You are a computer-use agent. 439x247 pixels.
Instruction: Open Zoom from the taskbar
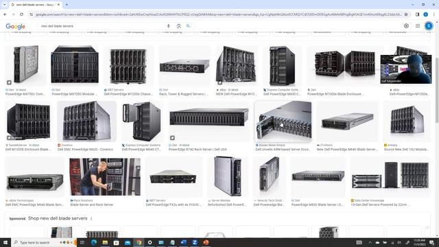click(x=195, y=242)
